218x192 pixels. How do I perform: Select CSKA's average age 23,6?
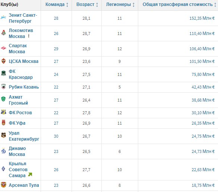click(86, 61)
